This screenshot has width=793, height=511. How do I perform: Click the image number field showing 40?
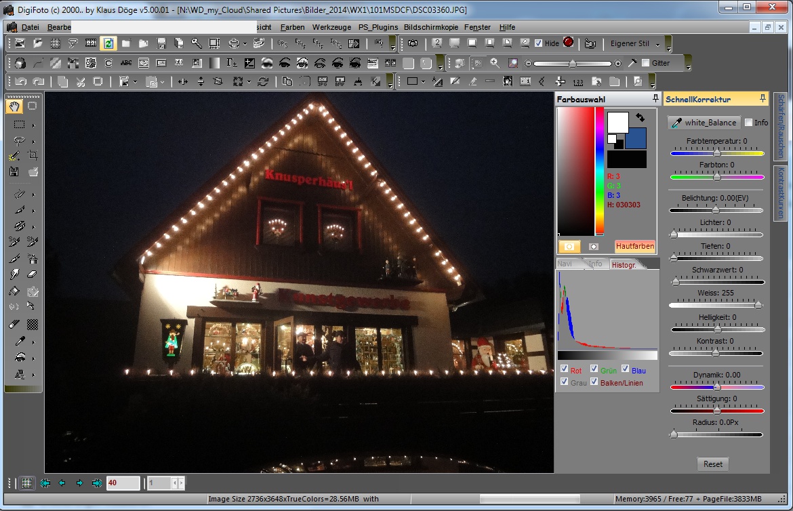(122, 483)
